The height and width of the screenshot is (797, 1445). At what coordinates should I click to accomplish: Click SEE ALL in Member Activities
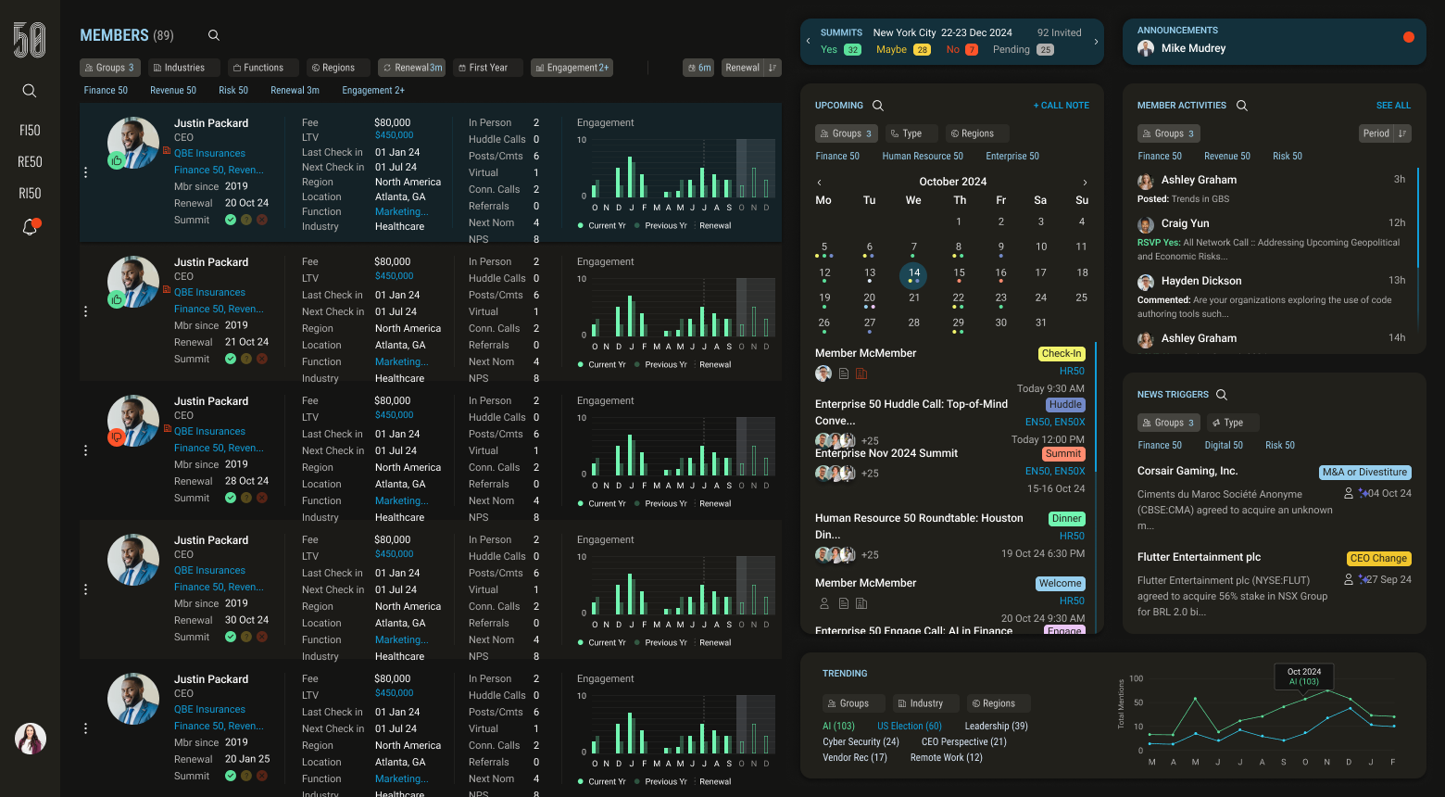point(1393,106)
